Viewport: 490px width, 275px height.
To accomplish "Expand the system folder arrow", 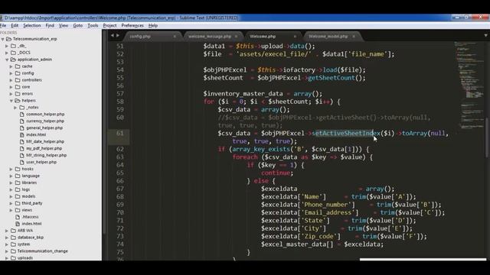I will [7, 244].
